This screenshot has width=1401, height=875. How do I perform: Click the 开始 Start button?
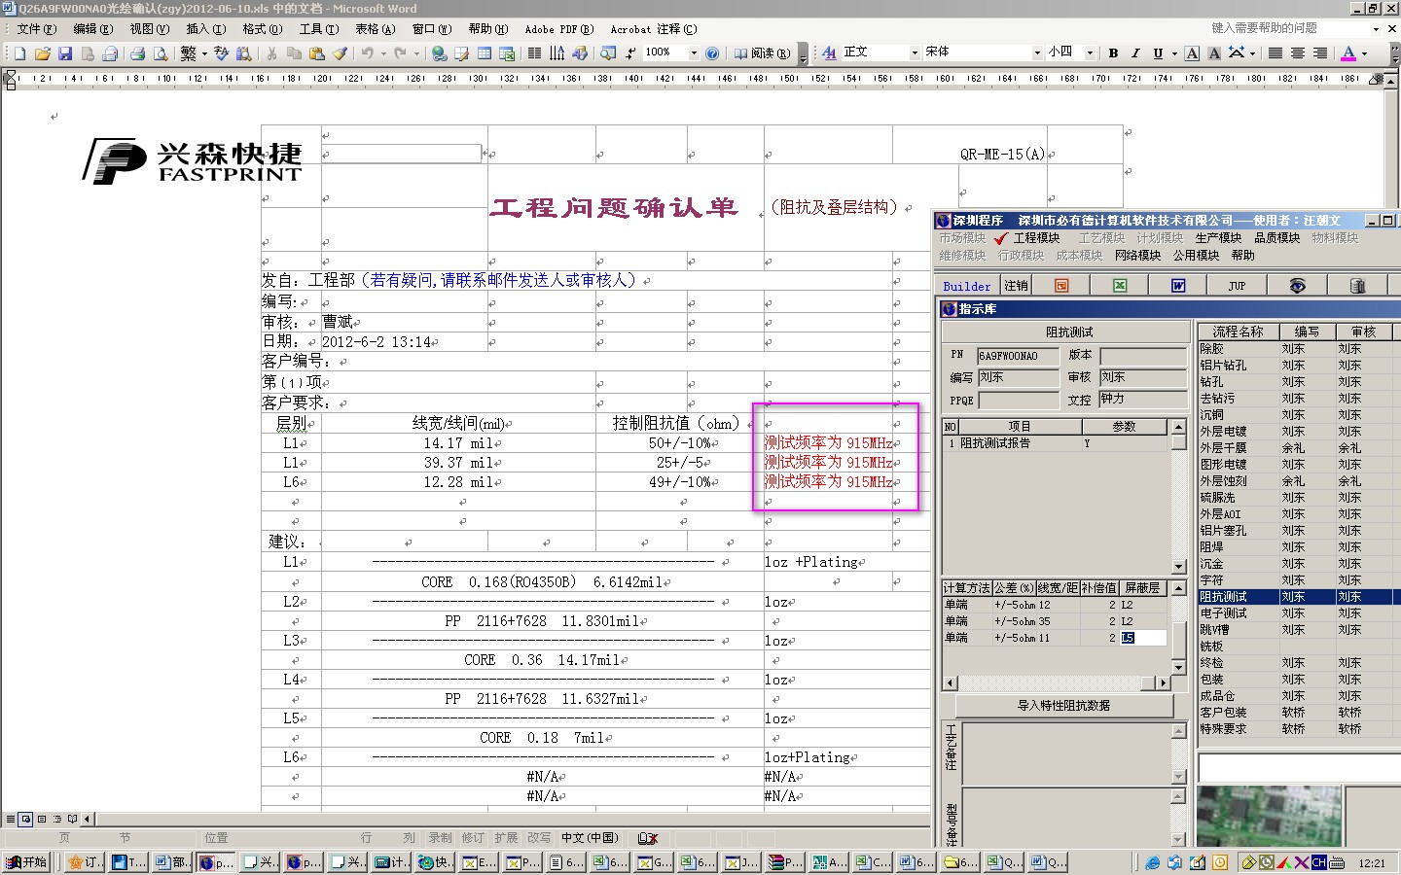pyautogui.click(x=27, y=862)
